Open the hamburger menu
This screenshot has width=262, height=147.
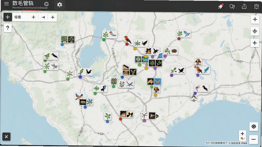(x=6, y=4)
